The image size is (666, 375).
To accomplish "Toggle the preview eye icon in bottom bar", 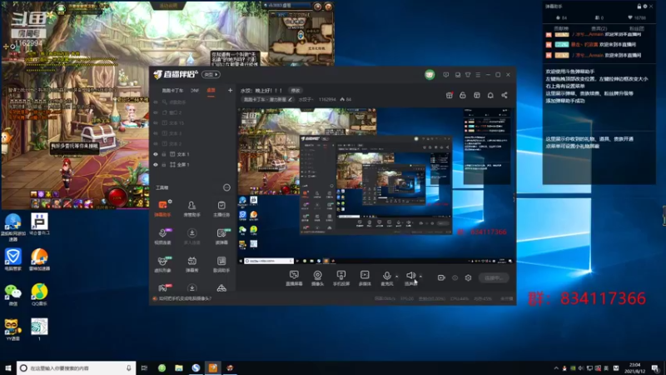I will [x=455, y=277].
